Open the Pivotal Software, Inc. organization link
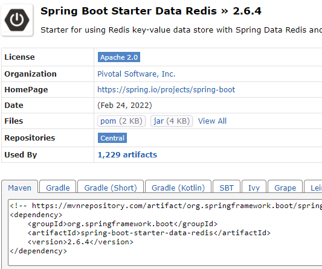Viewport: 322px width, 269px height. (x=137, y=74)
